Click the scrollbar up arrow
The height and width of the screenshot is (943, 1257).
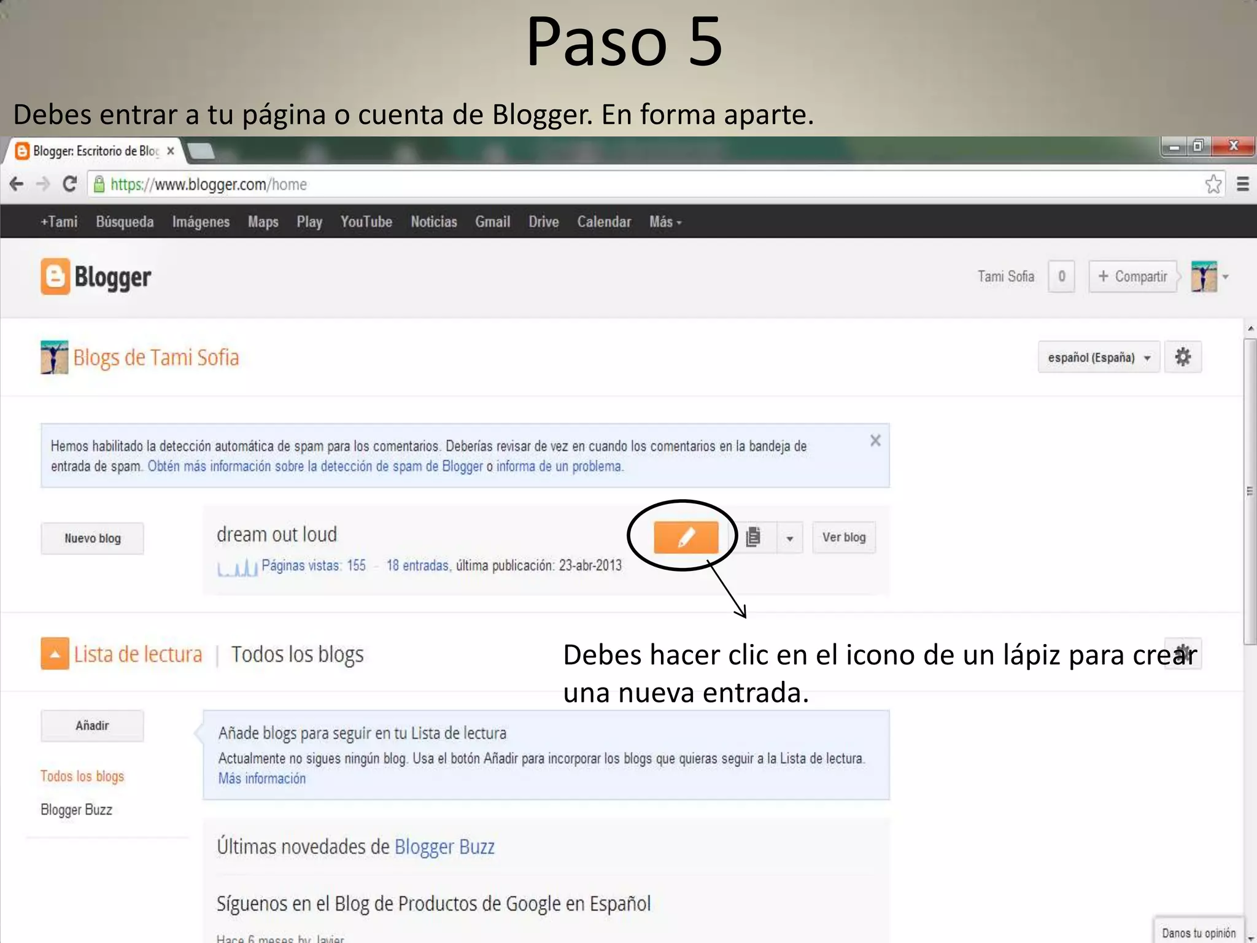[x=1250, y=329]
